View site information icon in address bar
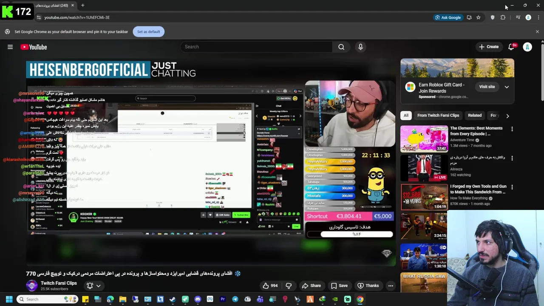Screen dimensions: 544x306 tap(39, 17)
